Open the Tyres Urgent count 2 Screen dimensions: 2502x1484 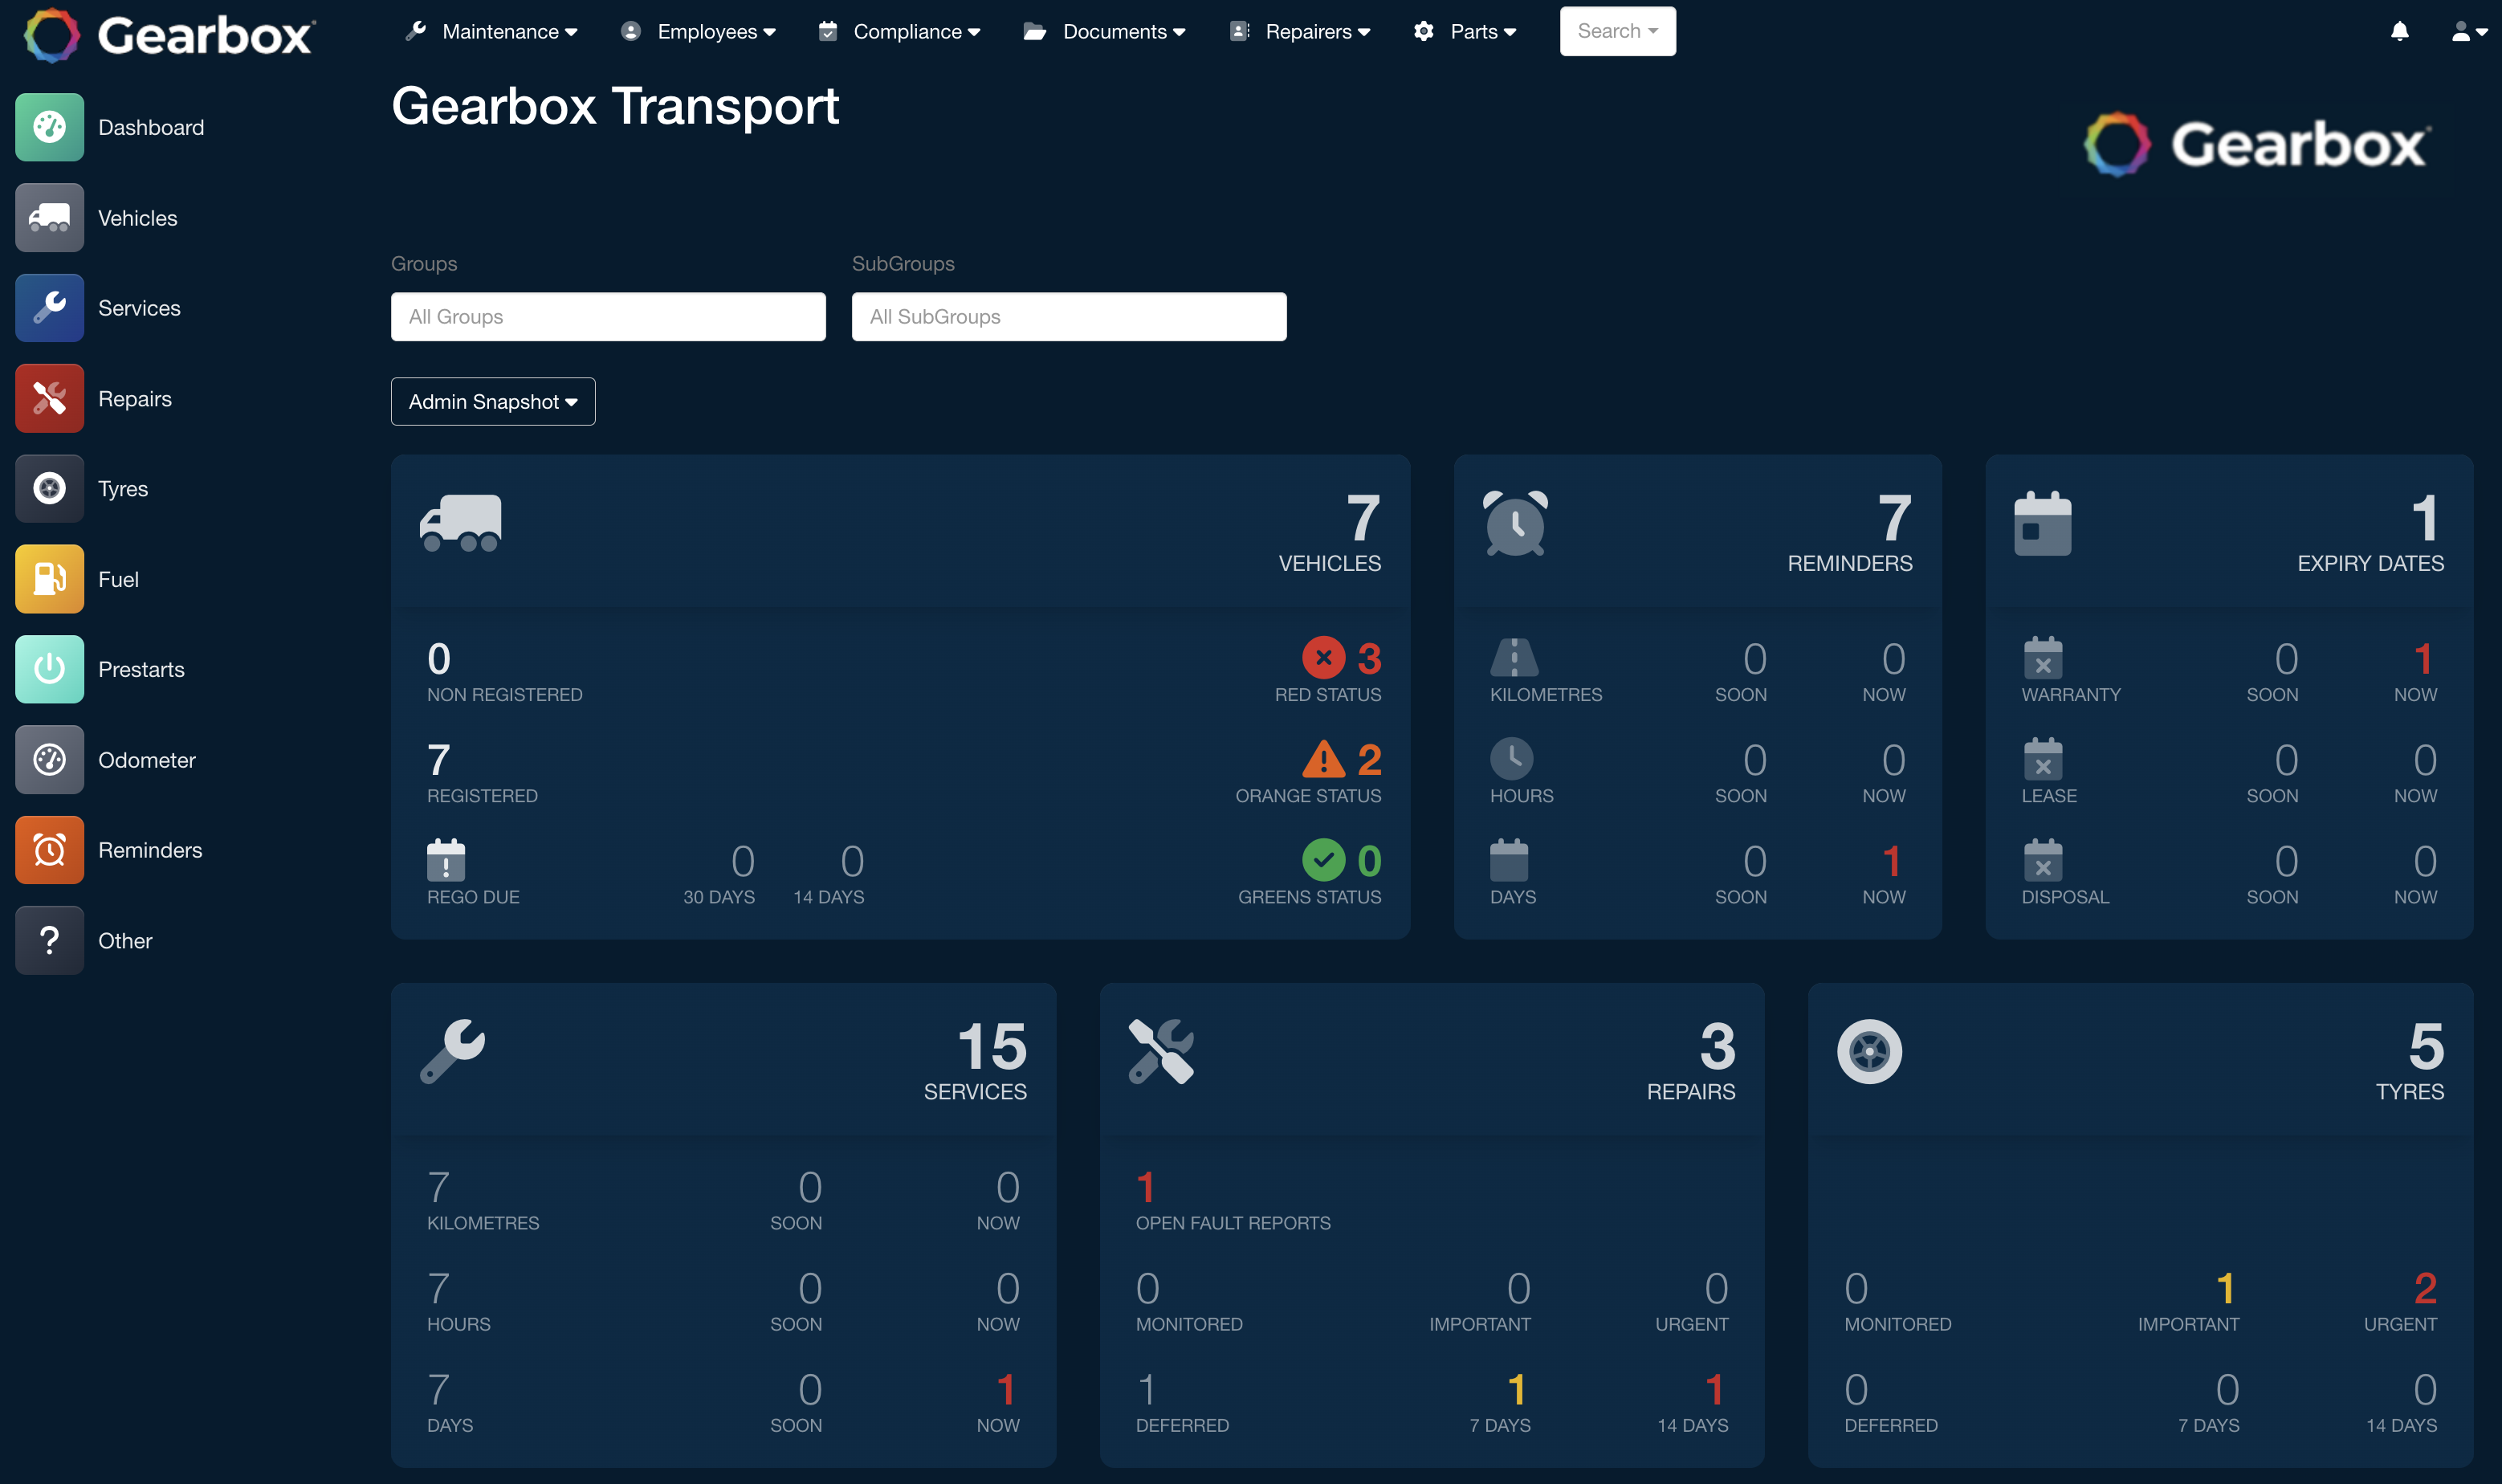point(2425,1289)
